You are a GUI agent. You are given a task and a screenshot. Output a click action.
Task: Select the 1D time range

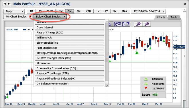pos(31,11)
